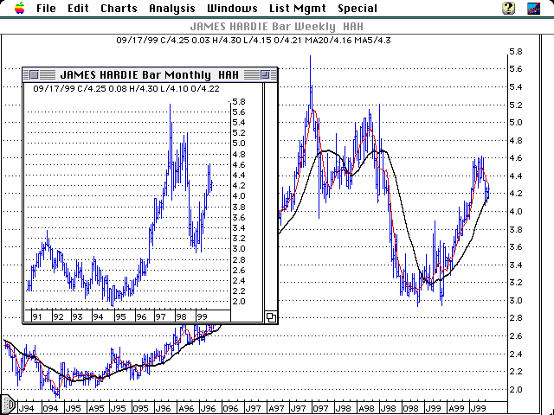Click the Bar Monthly window title bar
This screenshot has width=554, height=415.
150,75
